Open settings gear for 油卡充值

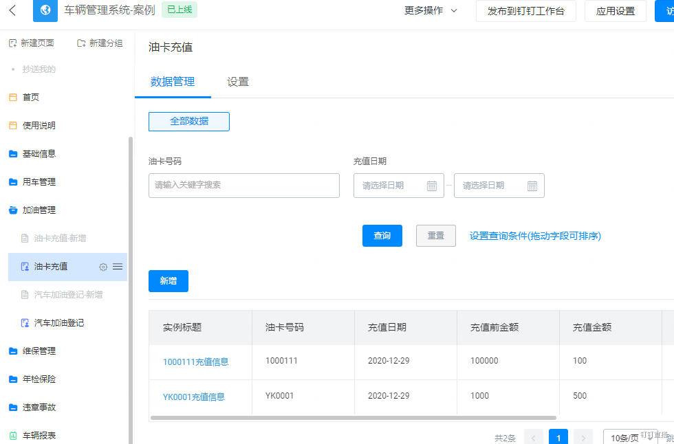coord(103,267)
